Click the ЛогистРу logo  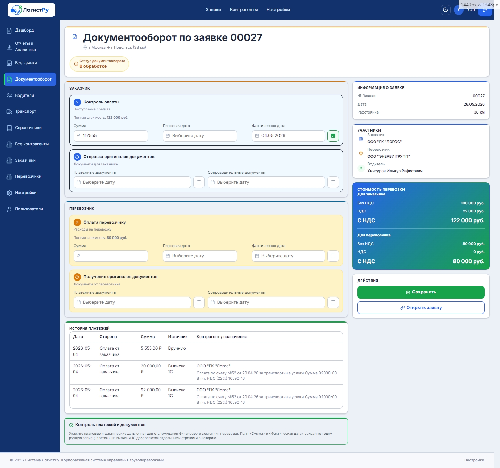(31, 10)
